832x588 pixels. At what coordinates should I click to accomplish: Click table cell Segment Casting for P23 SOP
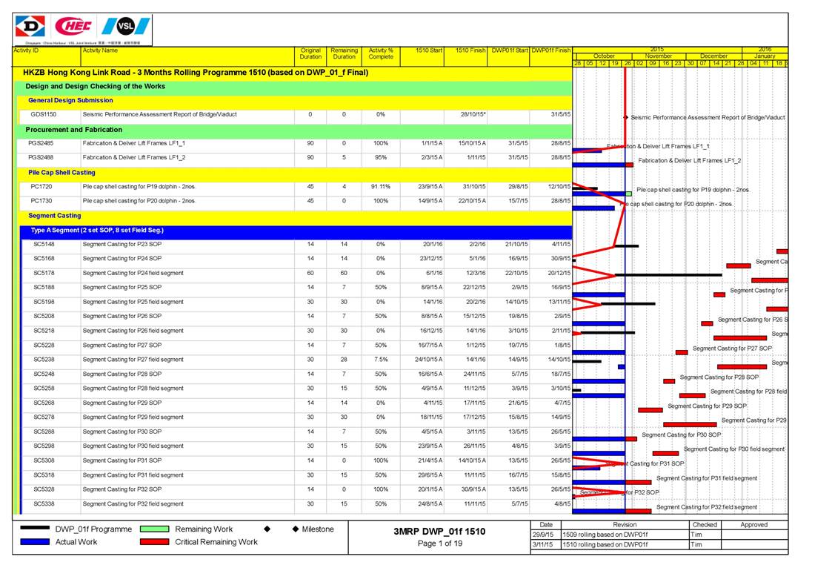(x=122, y=245)
